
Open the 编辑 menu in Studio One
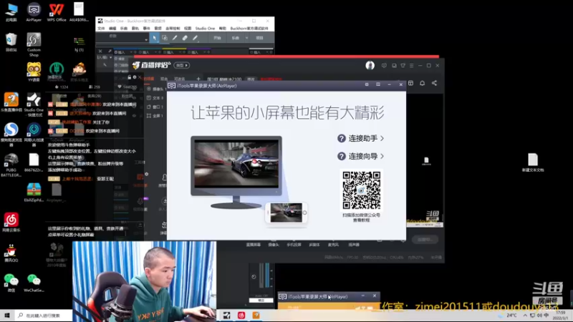coord(112,29)
